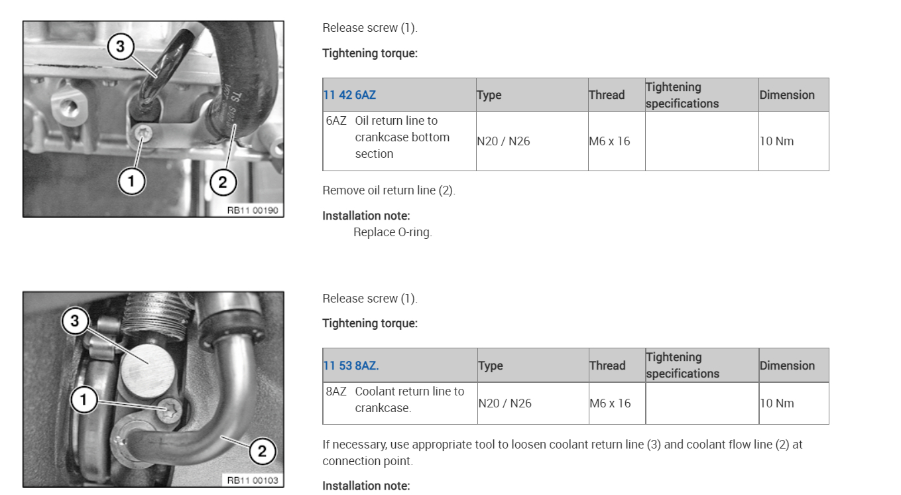The height and width of the screenshot is (495, 901).
Task: Click the 'Replace O-ring.' installation note
Action: click(392, 232)
